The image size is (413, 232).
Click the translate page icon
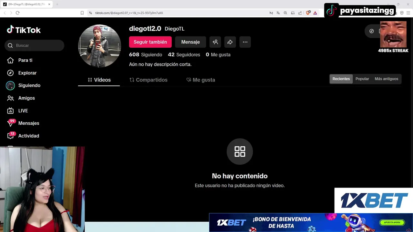coord(278,13)
